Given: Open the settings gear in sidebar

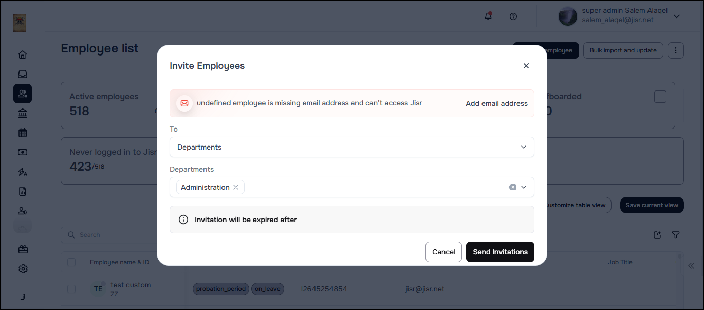Looking at the screenshot, I should coord(23,269).
